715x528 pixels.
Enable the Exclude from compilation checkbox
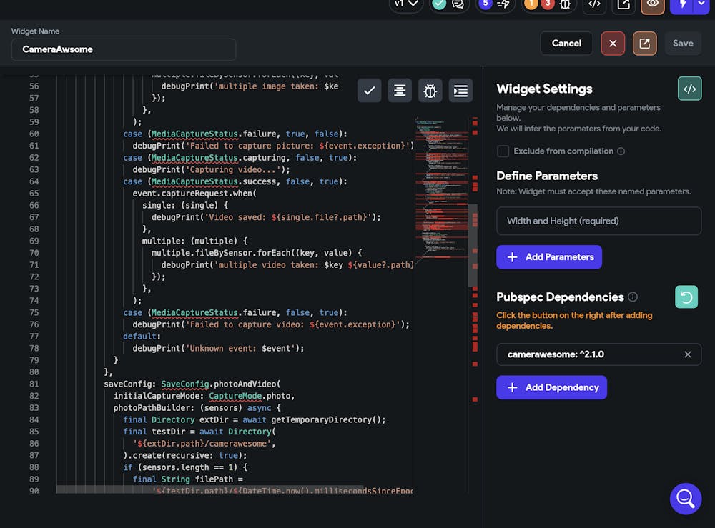pyautogui.click(x=503, y=151)
